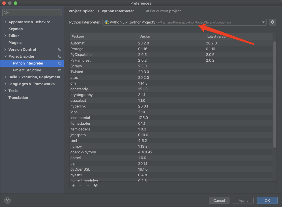Image resolution: width=282 pixels, height=207 pixels.
Task: Select the pip package row
Action: [171, 164]
